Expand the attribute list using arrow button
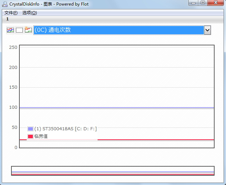This screenshot has width=226, height=185. [x=207, y=30]
